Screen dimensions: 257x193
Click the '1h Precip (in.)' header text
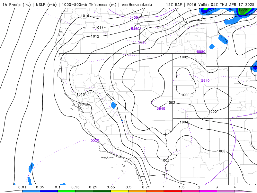[x=17, y=5]
